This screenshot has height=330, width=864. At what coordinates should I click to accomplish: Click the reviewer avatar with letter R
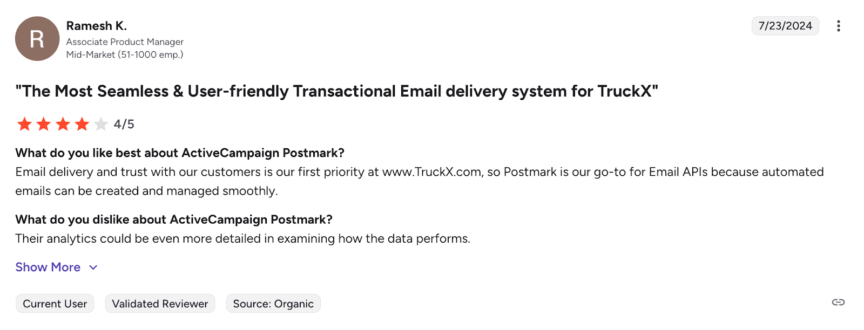pos(37,39)
